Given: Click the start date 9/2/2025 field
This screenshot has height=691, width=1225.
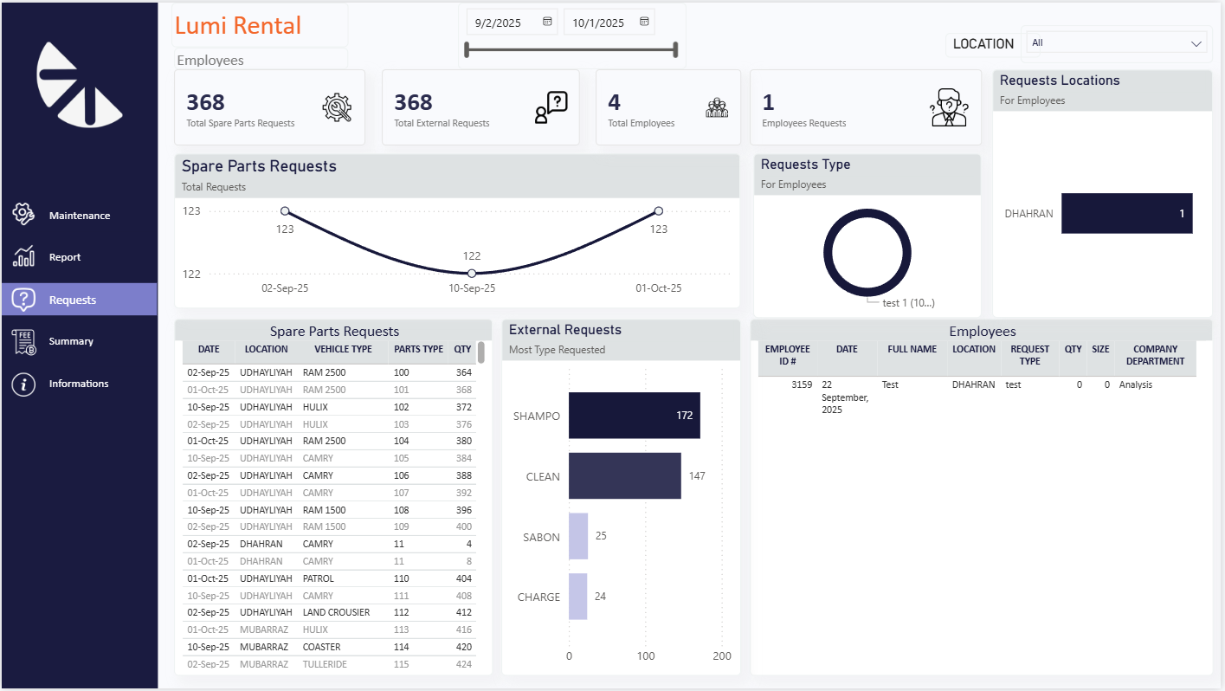Looking at the screenshot, I should coord(499,23).
